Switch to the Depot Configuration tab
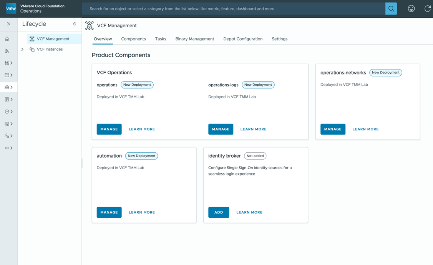Screen dimensions: 433x265 click(x=243, y=39)
